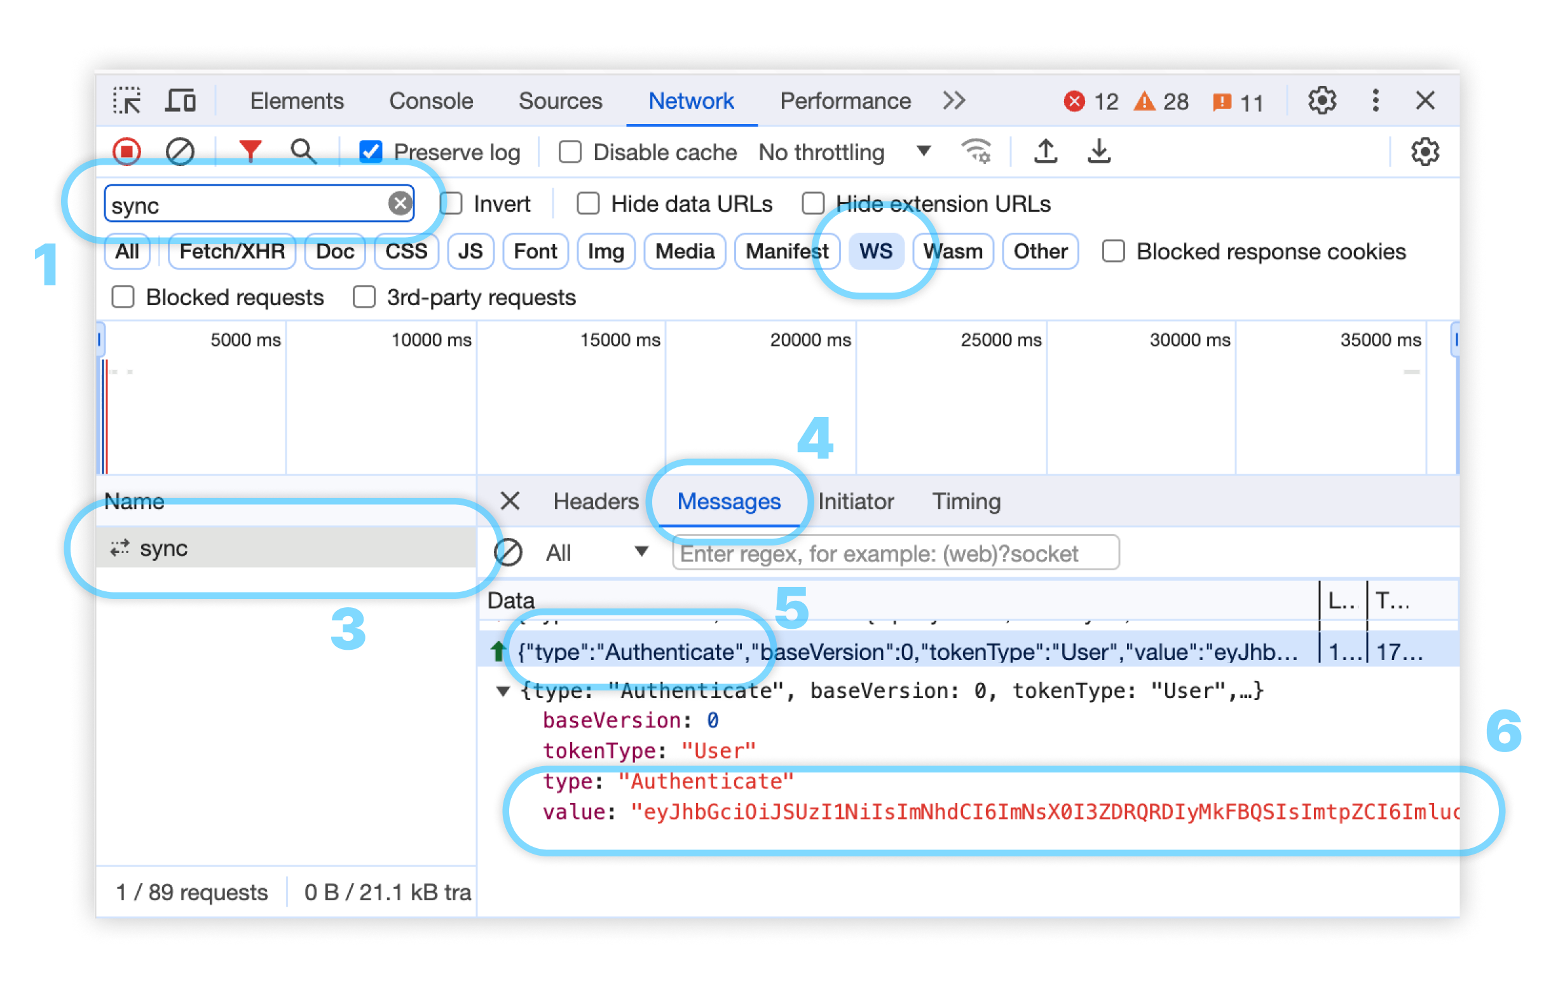Clear all WebSocket messages
The image size is (1565, 988).
[509, 552]
